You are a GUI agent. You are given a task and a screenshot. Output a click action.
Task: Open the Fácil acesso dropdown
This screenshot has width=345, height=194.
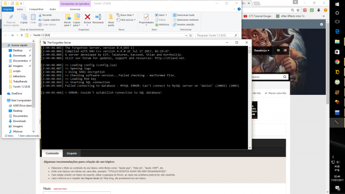[126, 20]
